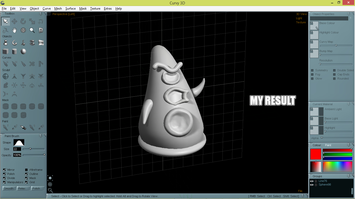
Task: Switch viewport to Texture mode
Action: pyautogui.click(x=301, y=22)
